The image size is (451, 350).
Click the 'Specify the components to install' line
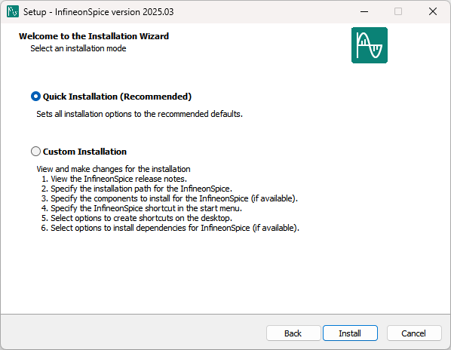pyautogui.click(x=170, y=198)
